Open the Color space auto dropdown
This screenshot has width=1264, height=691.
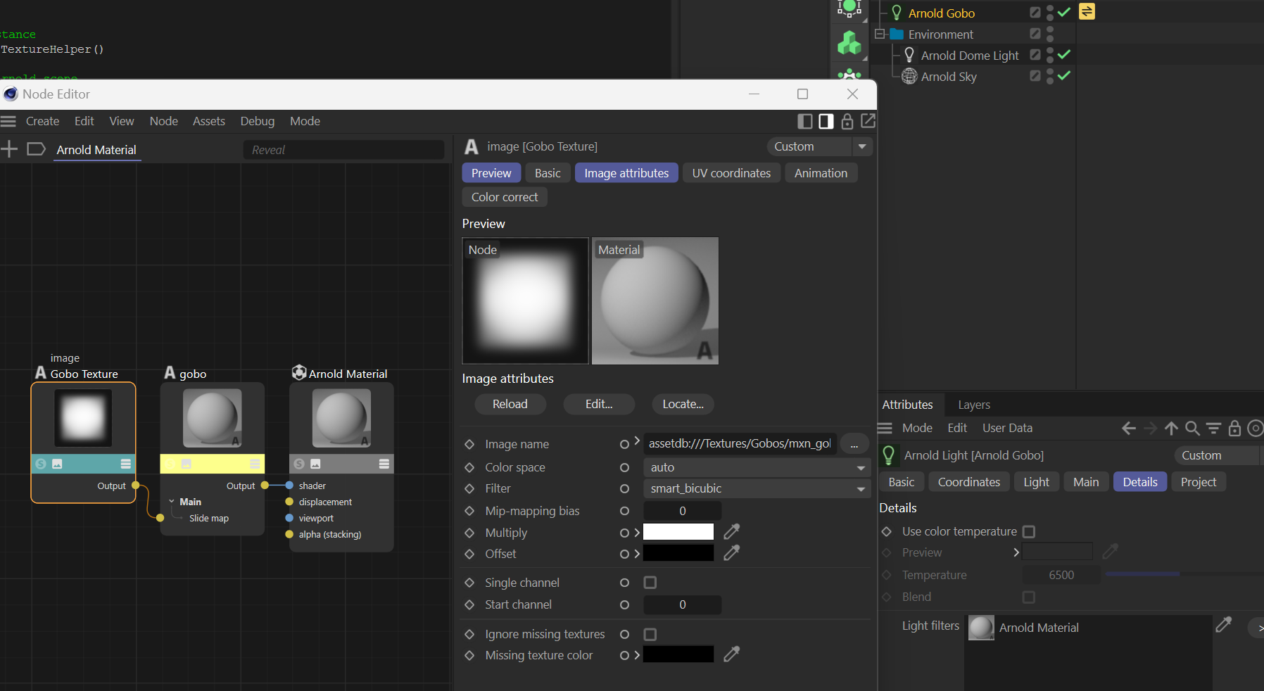tap(757, 467)
